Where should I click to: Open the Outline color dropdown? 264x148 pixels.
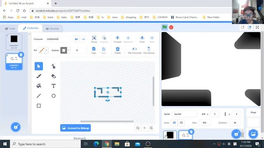(68, 50)
